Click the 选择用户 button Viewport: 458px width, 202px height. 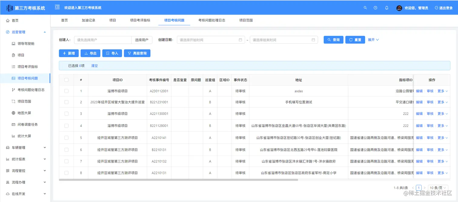[x=142, y=40]
